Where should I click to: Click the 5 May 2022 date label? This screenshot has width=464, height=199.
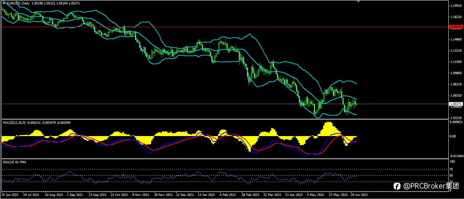pyautogui.click(x=316, y=195)
